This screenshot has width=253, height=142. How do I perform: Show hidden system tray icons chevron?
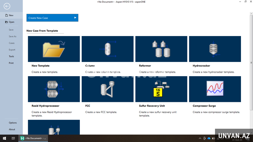coord(200,138)
